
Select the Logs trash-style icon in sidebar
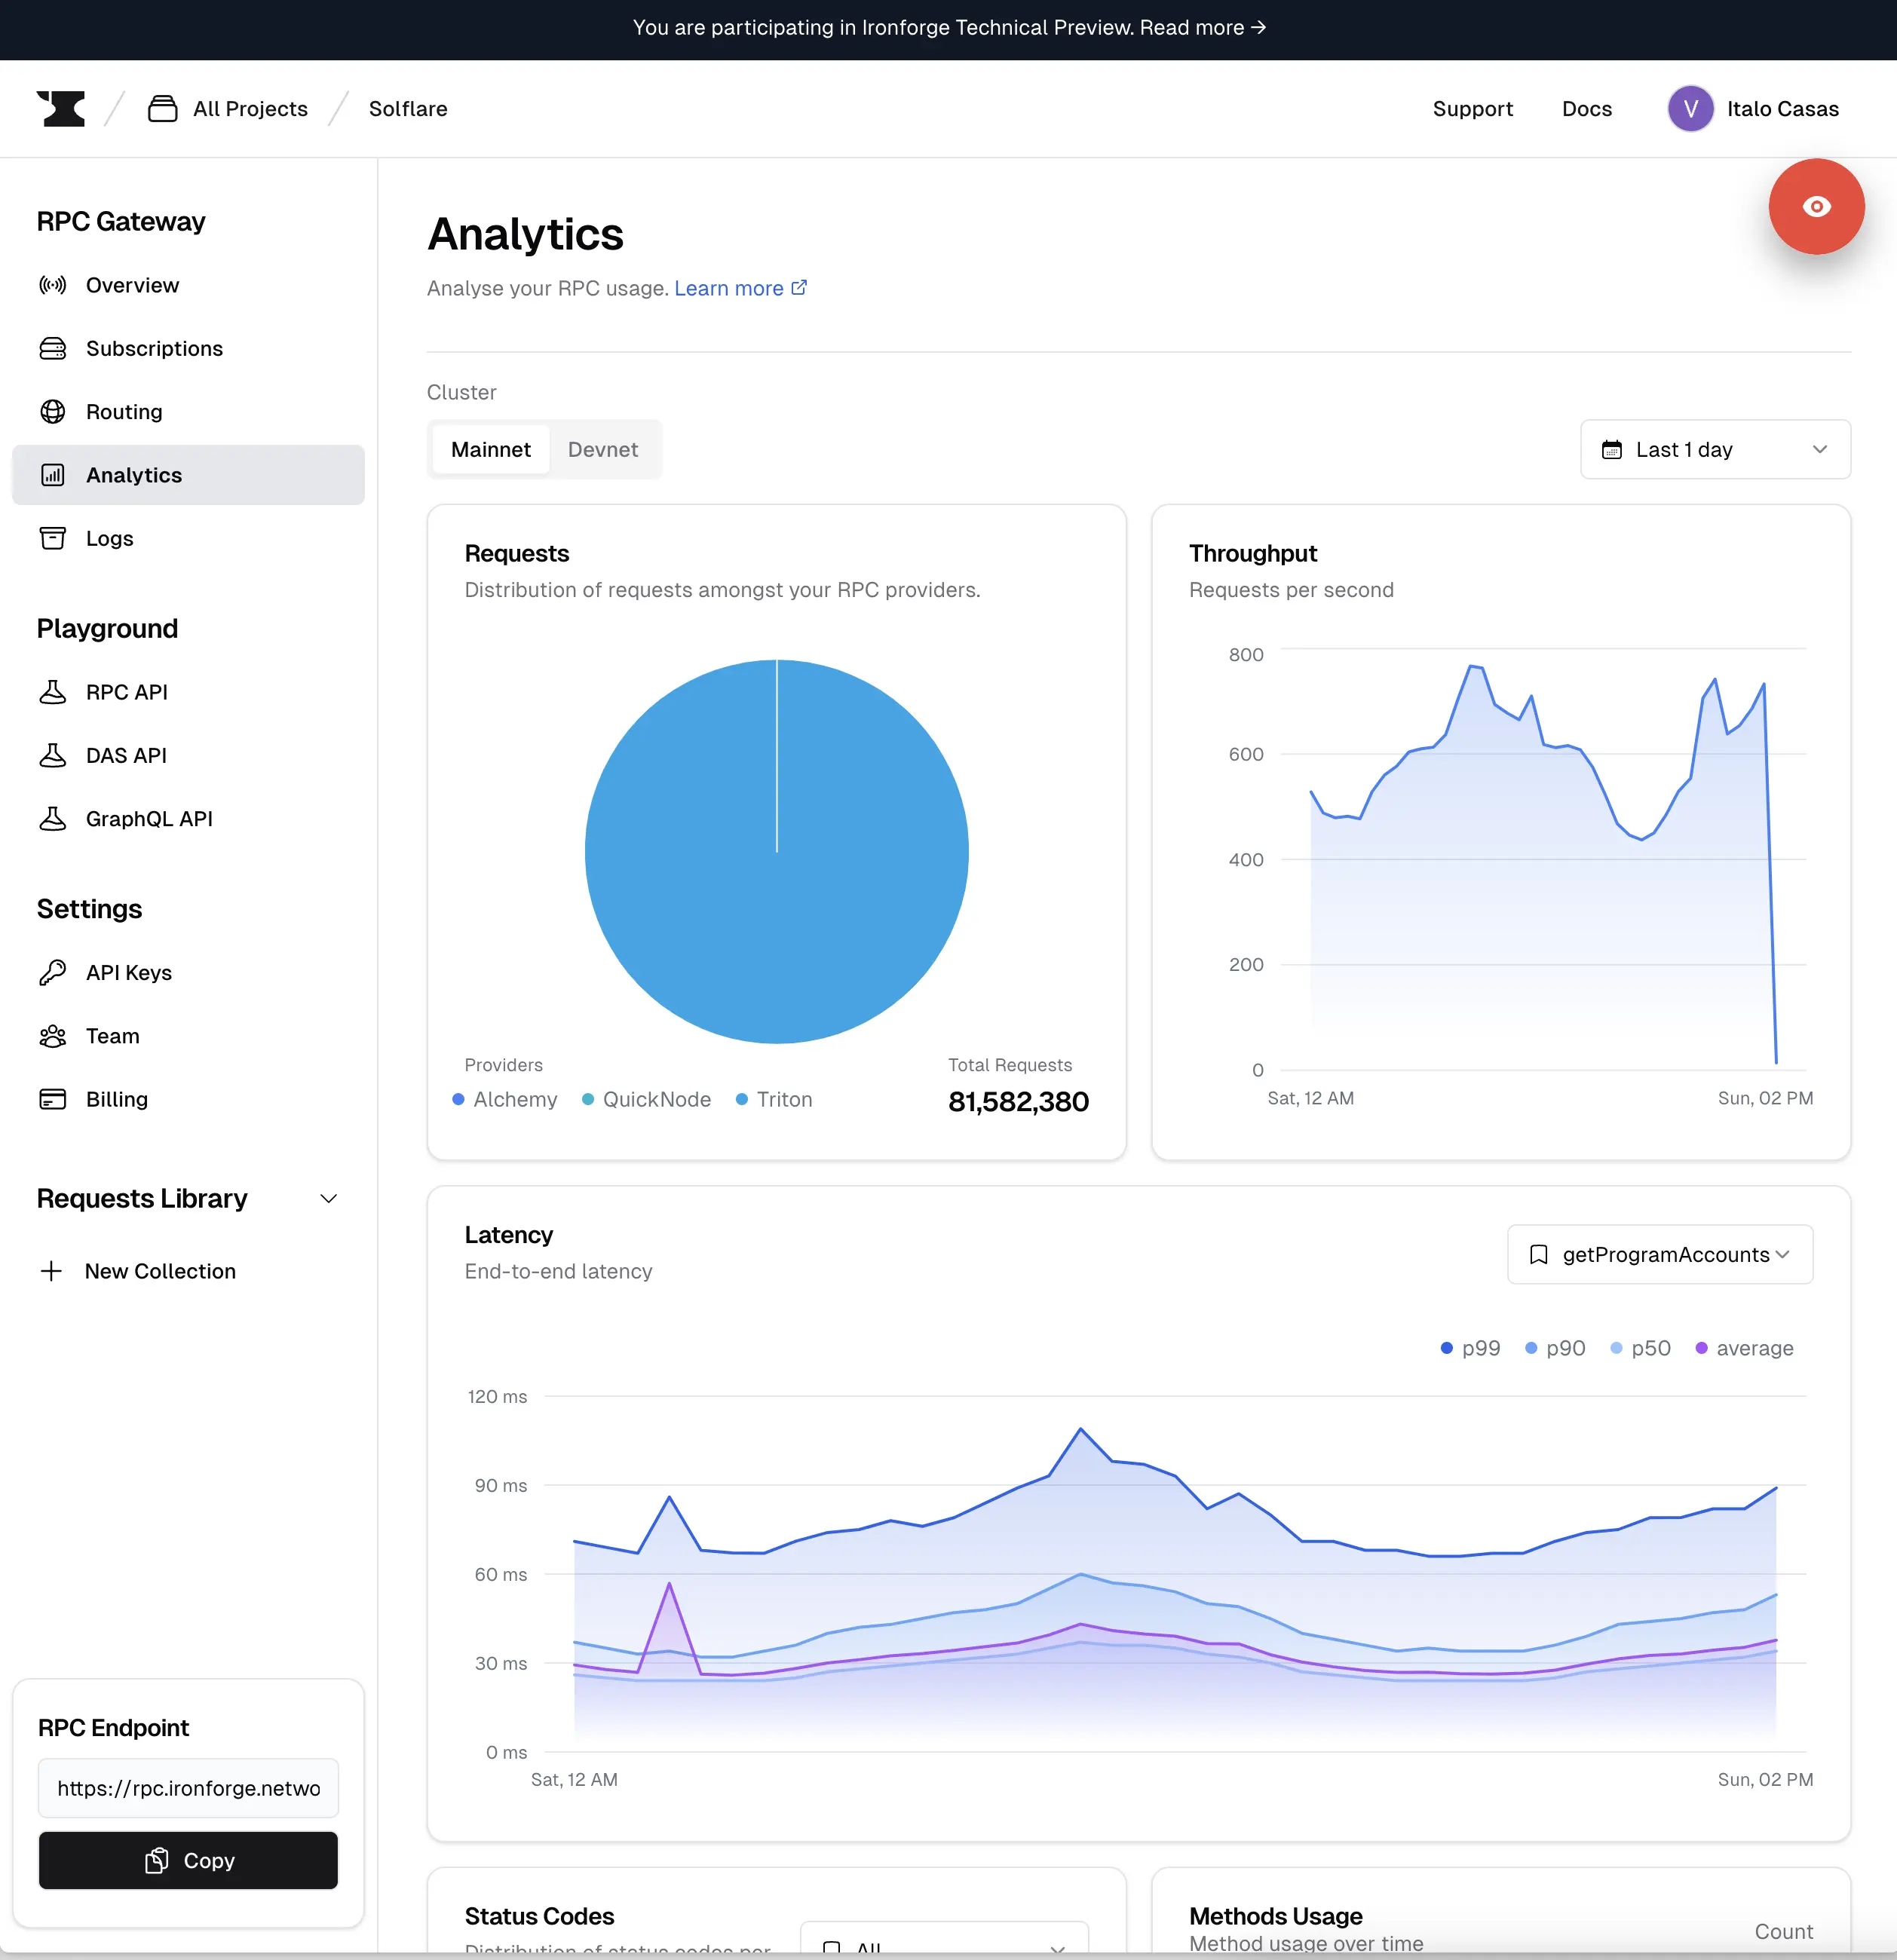tap(53, 538)
